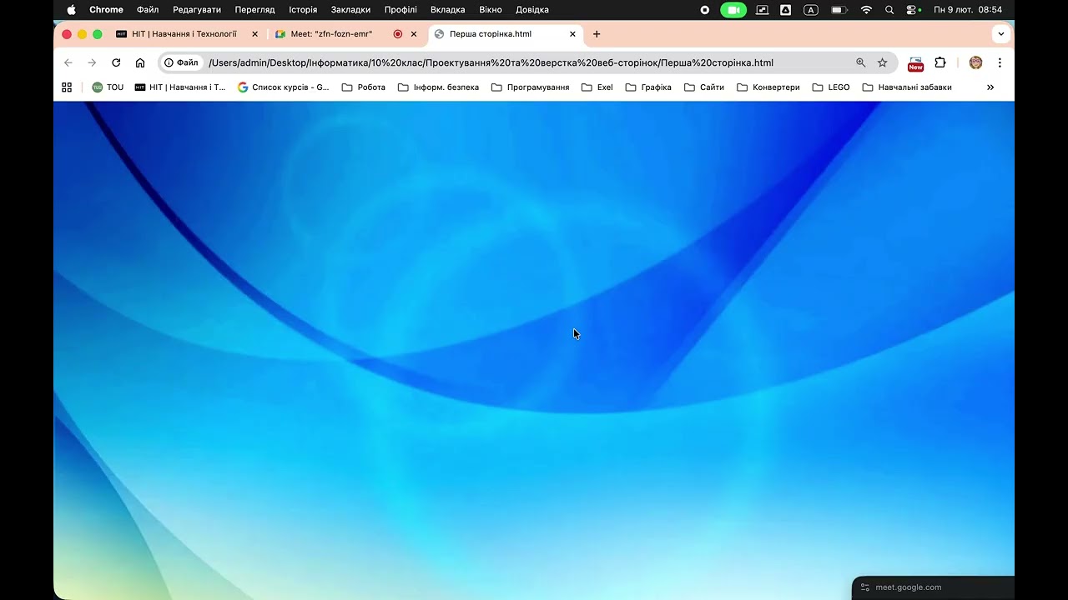Open Список курсів Google bookmark
The image size is (1068, 600).
point(284,87)
